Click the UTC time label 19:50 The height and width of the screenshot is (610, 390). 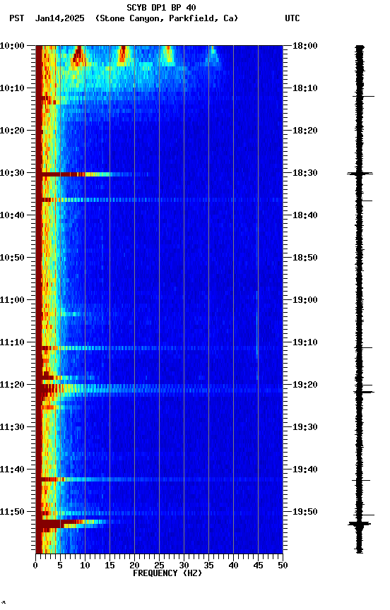point(305,512)
